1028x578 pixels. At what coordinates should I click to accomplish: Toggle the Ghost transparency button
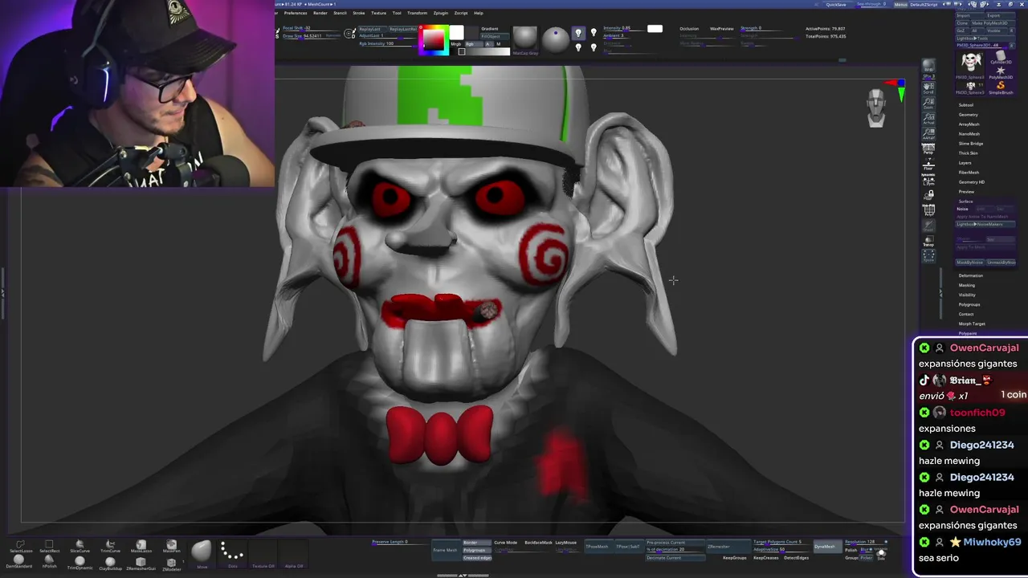coord(928,225)
